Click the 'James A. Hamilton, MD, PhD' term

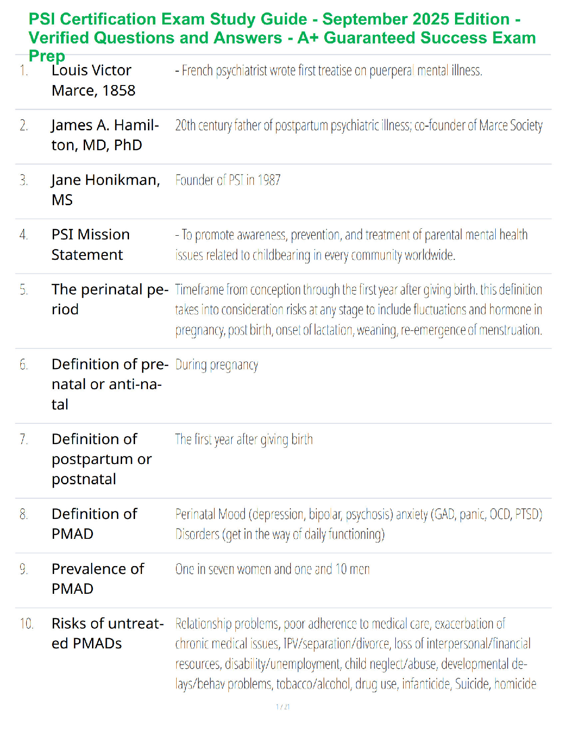click(105, 135)
